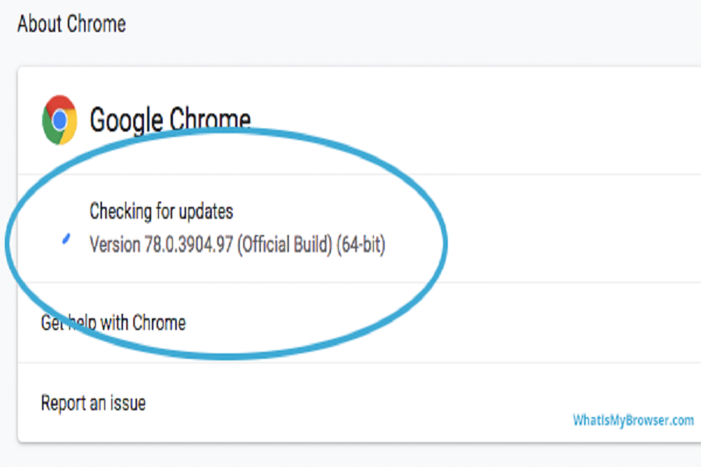Click the (64-bit) architecture label

[x=361, y=245]
